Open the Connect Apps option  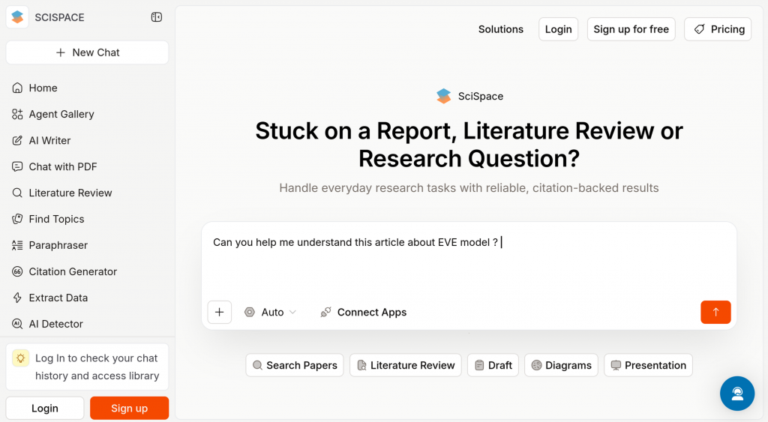364,312
